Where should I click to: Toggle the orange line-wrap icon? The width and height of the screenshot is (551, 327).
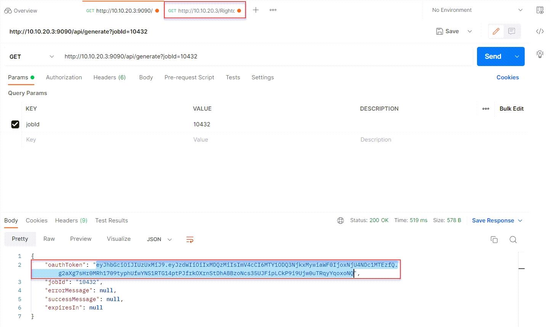pos(190,240)
